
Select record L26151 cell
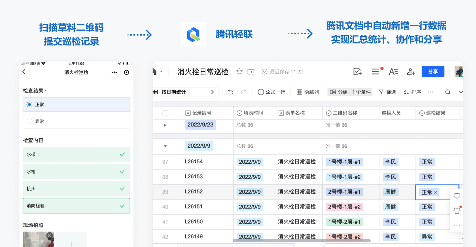point(194,206)
